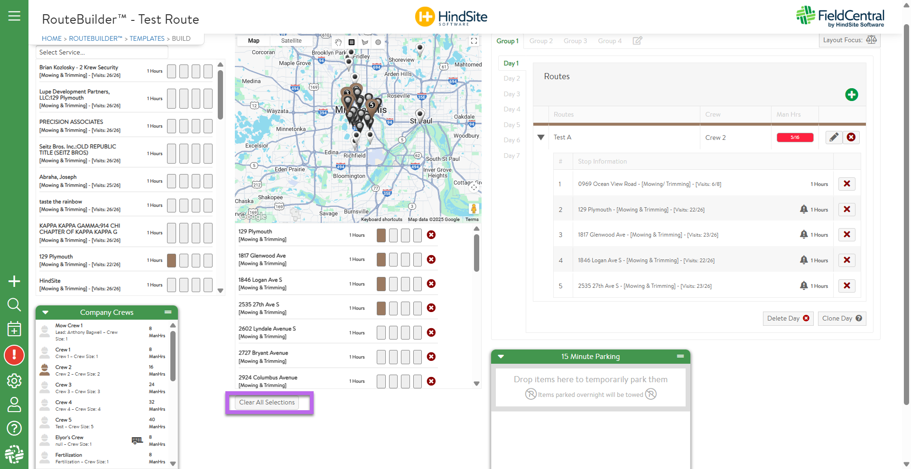Select the Day 3 tab
The height and width of the screenshot is (469, 911).
511,94
